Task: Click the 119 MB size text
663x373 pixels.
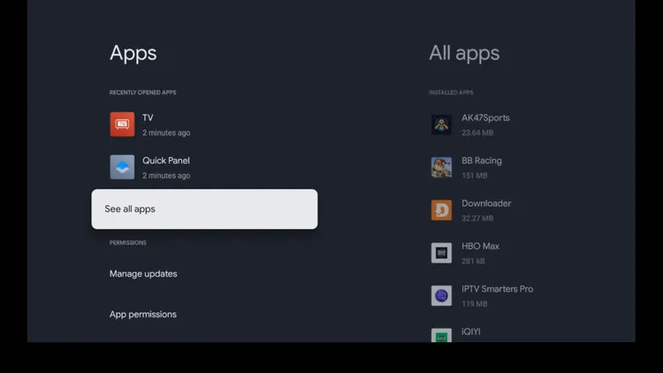Action: 475,304
